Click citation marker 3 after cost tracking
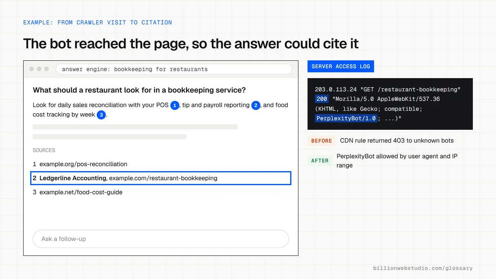This screenshot has width=496, height=279. (101, 115)
